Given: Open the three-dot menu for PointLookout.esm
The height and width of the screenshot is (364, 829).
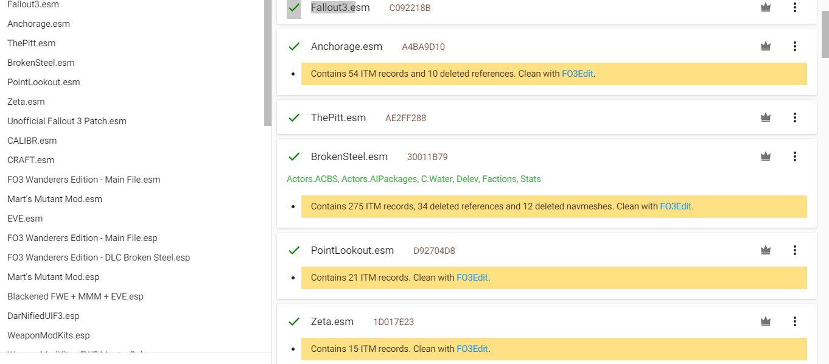Looking at the screenshot, I should click(x=795, y=250).
